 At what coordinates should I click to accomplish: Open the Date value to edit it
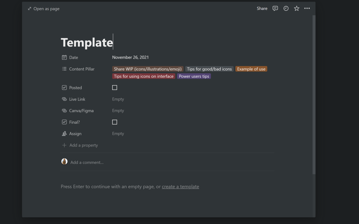pyautogui.click(x=130, y=57)
